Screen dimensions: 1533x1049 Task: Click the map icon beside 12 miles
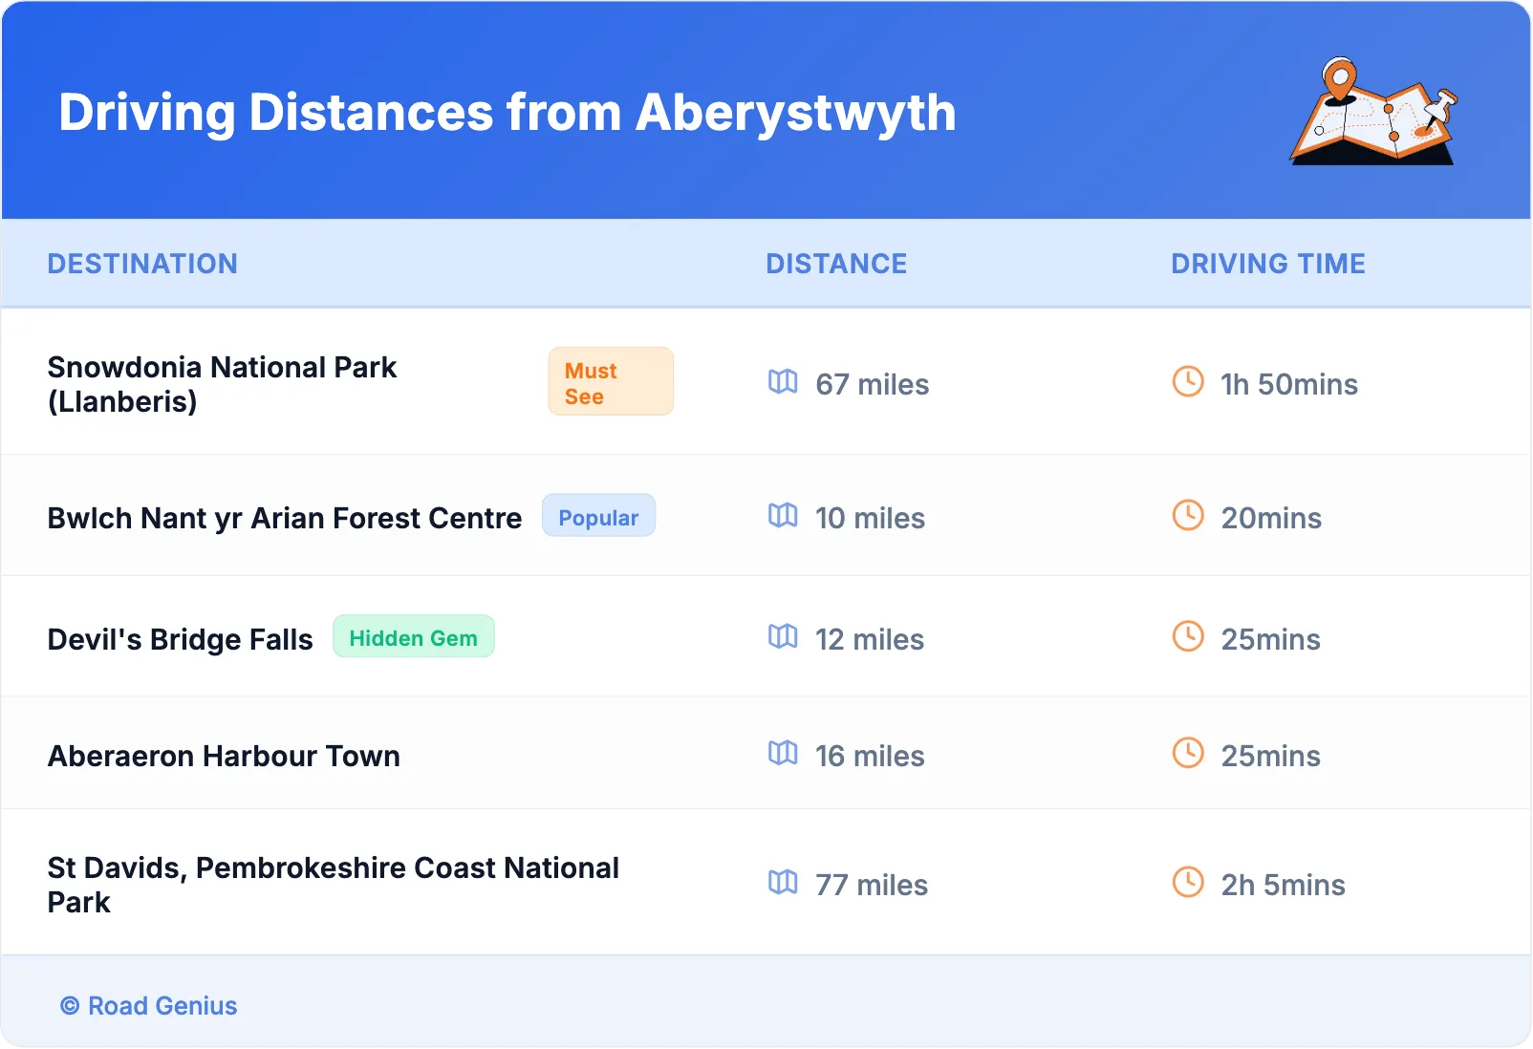783,636
